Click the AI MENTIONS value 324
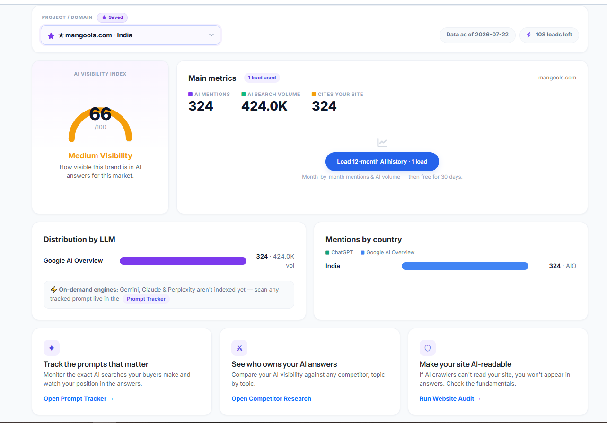607x423 pixels. coord(201,106)
